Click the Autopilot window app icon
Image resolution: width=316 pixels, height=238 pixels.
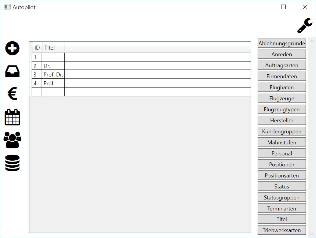(x=7, y=7)
